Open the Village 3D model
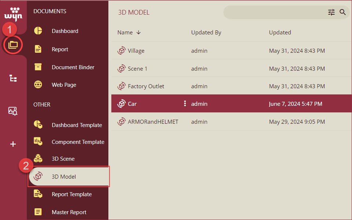This screenshot has width=352, height=220. tap(136, 51)
